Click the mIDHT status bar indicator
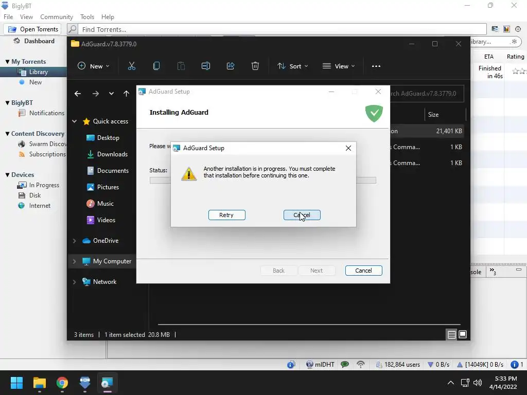Viewport: 527px width, 395px height. pyautogui.click(x=321, y=365)
